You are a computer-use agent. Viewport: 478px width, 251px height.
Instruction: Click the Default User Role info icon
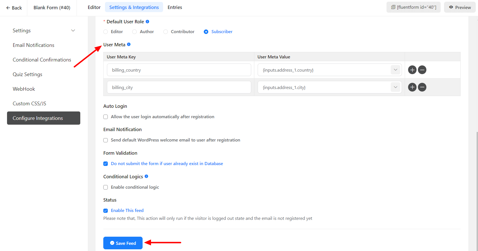[x=147, y=22]
